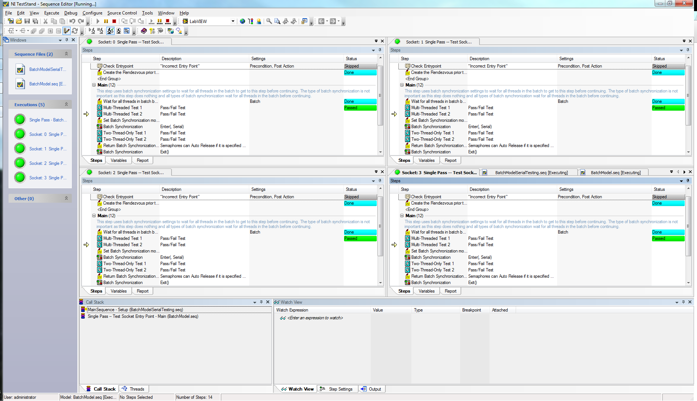Collapse Main (12) group in Socket 2
This screenshot has height=401, width=697.
94,216
